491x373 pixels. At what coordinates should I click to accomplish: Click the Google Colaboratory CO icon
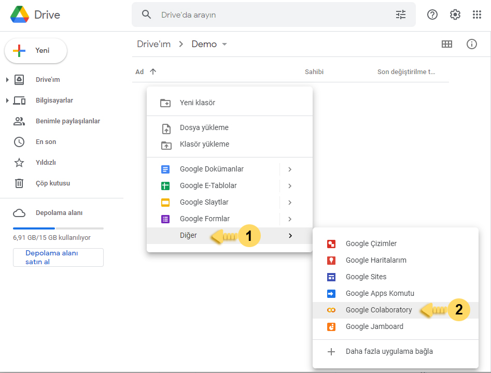click(331, 310)
